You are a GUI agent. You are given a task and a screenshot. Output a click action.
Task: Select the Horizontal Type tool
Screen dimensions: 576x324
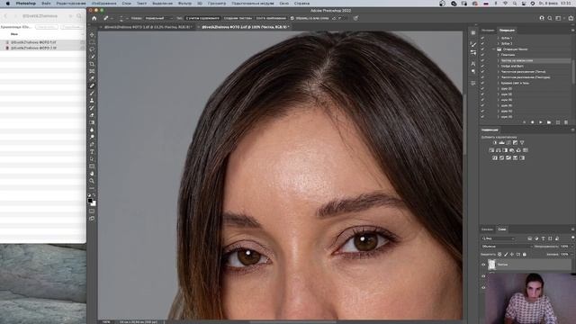pyautogui.click(x=92, y=151)
